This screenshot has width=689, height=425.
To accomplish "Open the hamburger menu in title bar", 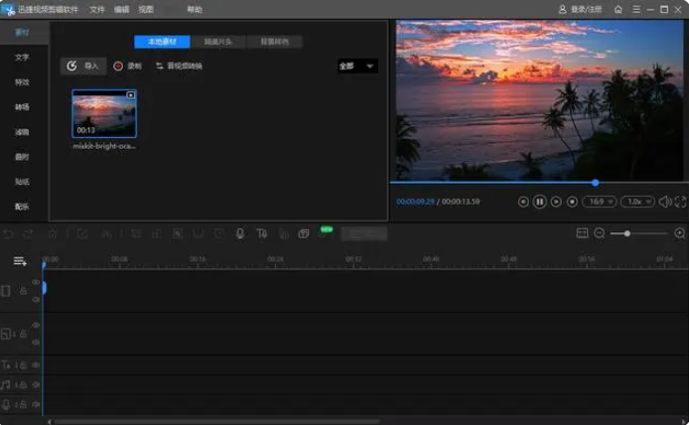I will (635, 9).
